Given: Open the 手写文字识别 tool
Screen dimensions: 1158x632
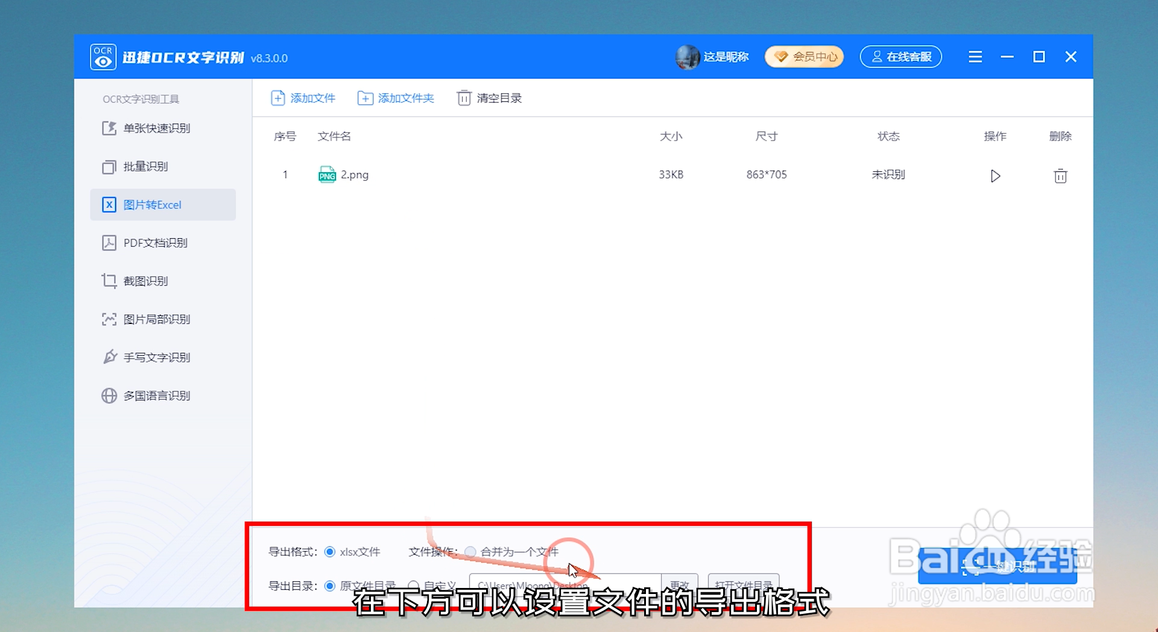Looking at the screenshot, I should tap(163, 357).
